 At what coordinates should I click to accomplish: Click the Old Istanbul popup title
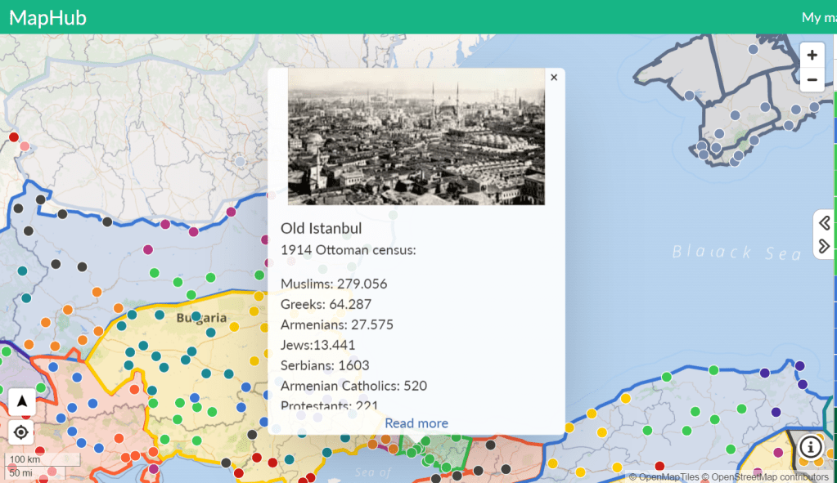(x=321, y=228)
